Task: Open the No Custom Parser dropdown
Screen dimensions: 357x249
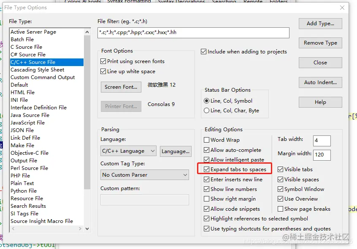Action: click(145, 175)
